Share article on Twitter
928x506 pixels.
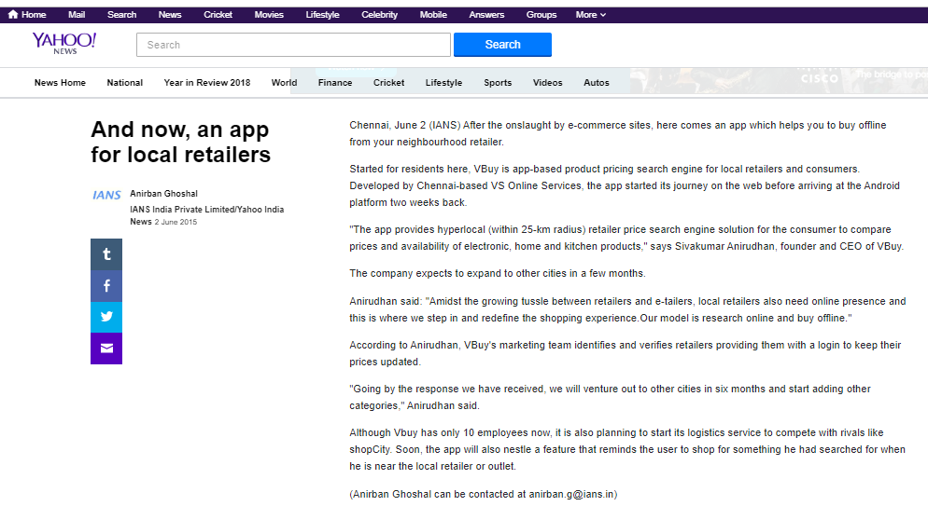coord(106,317)
